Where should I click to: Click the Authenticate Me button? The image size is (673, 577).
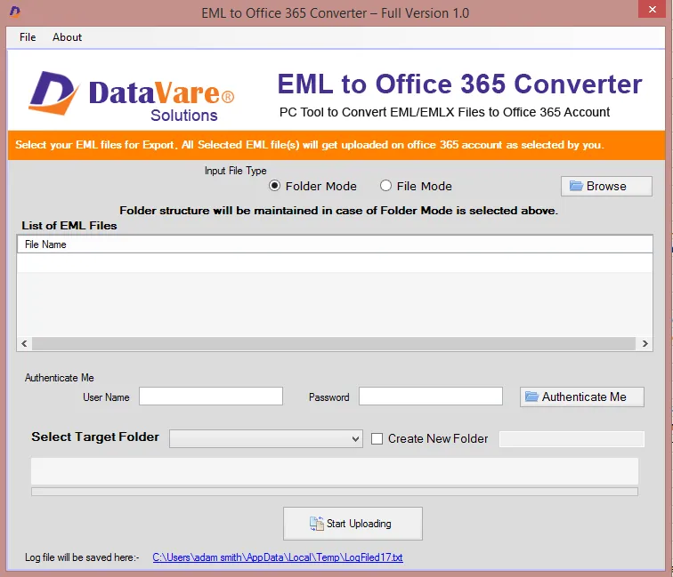(581, 397)
